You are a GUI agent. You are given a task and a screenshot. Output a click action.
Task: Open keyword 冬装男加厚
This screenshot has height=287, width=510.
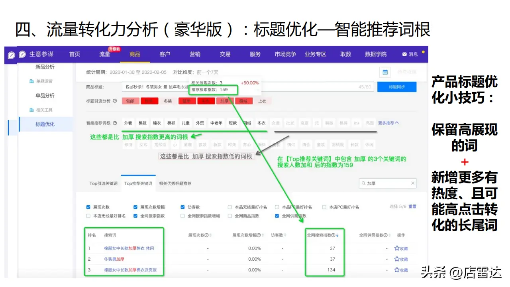(x=114, y=259)
